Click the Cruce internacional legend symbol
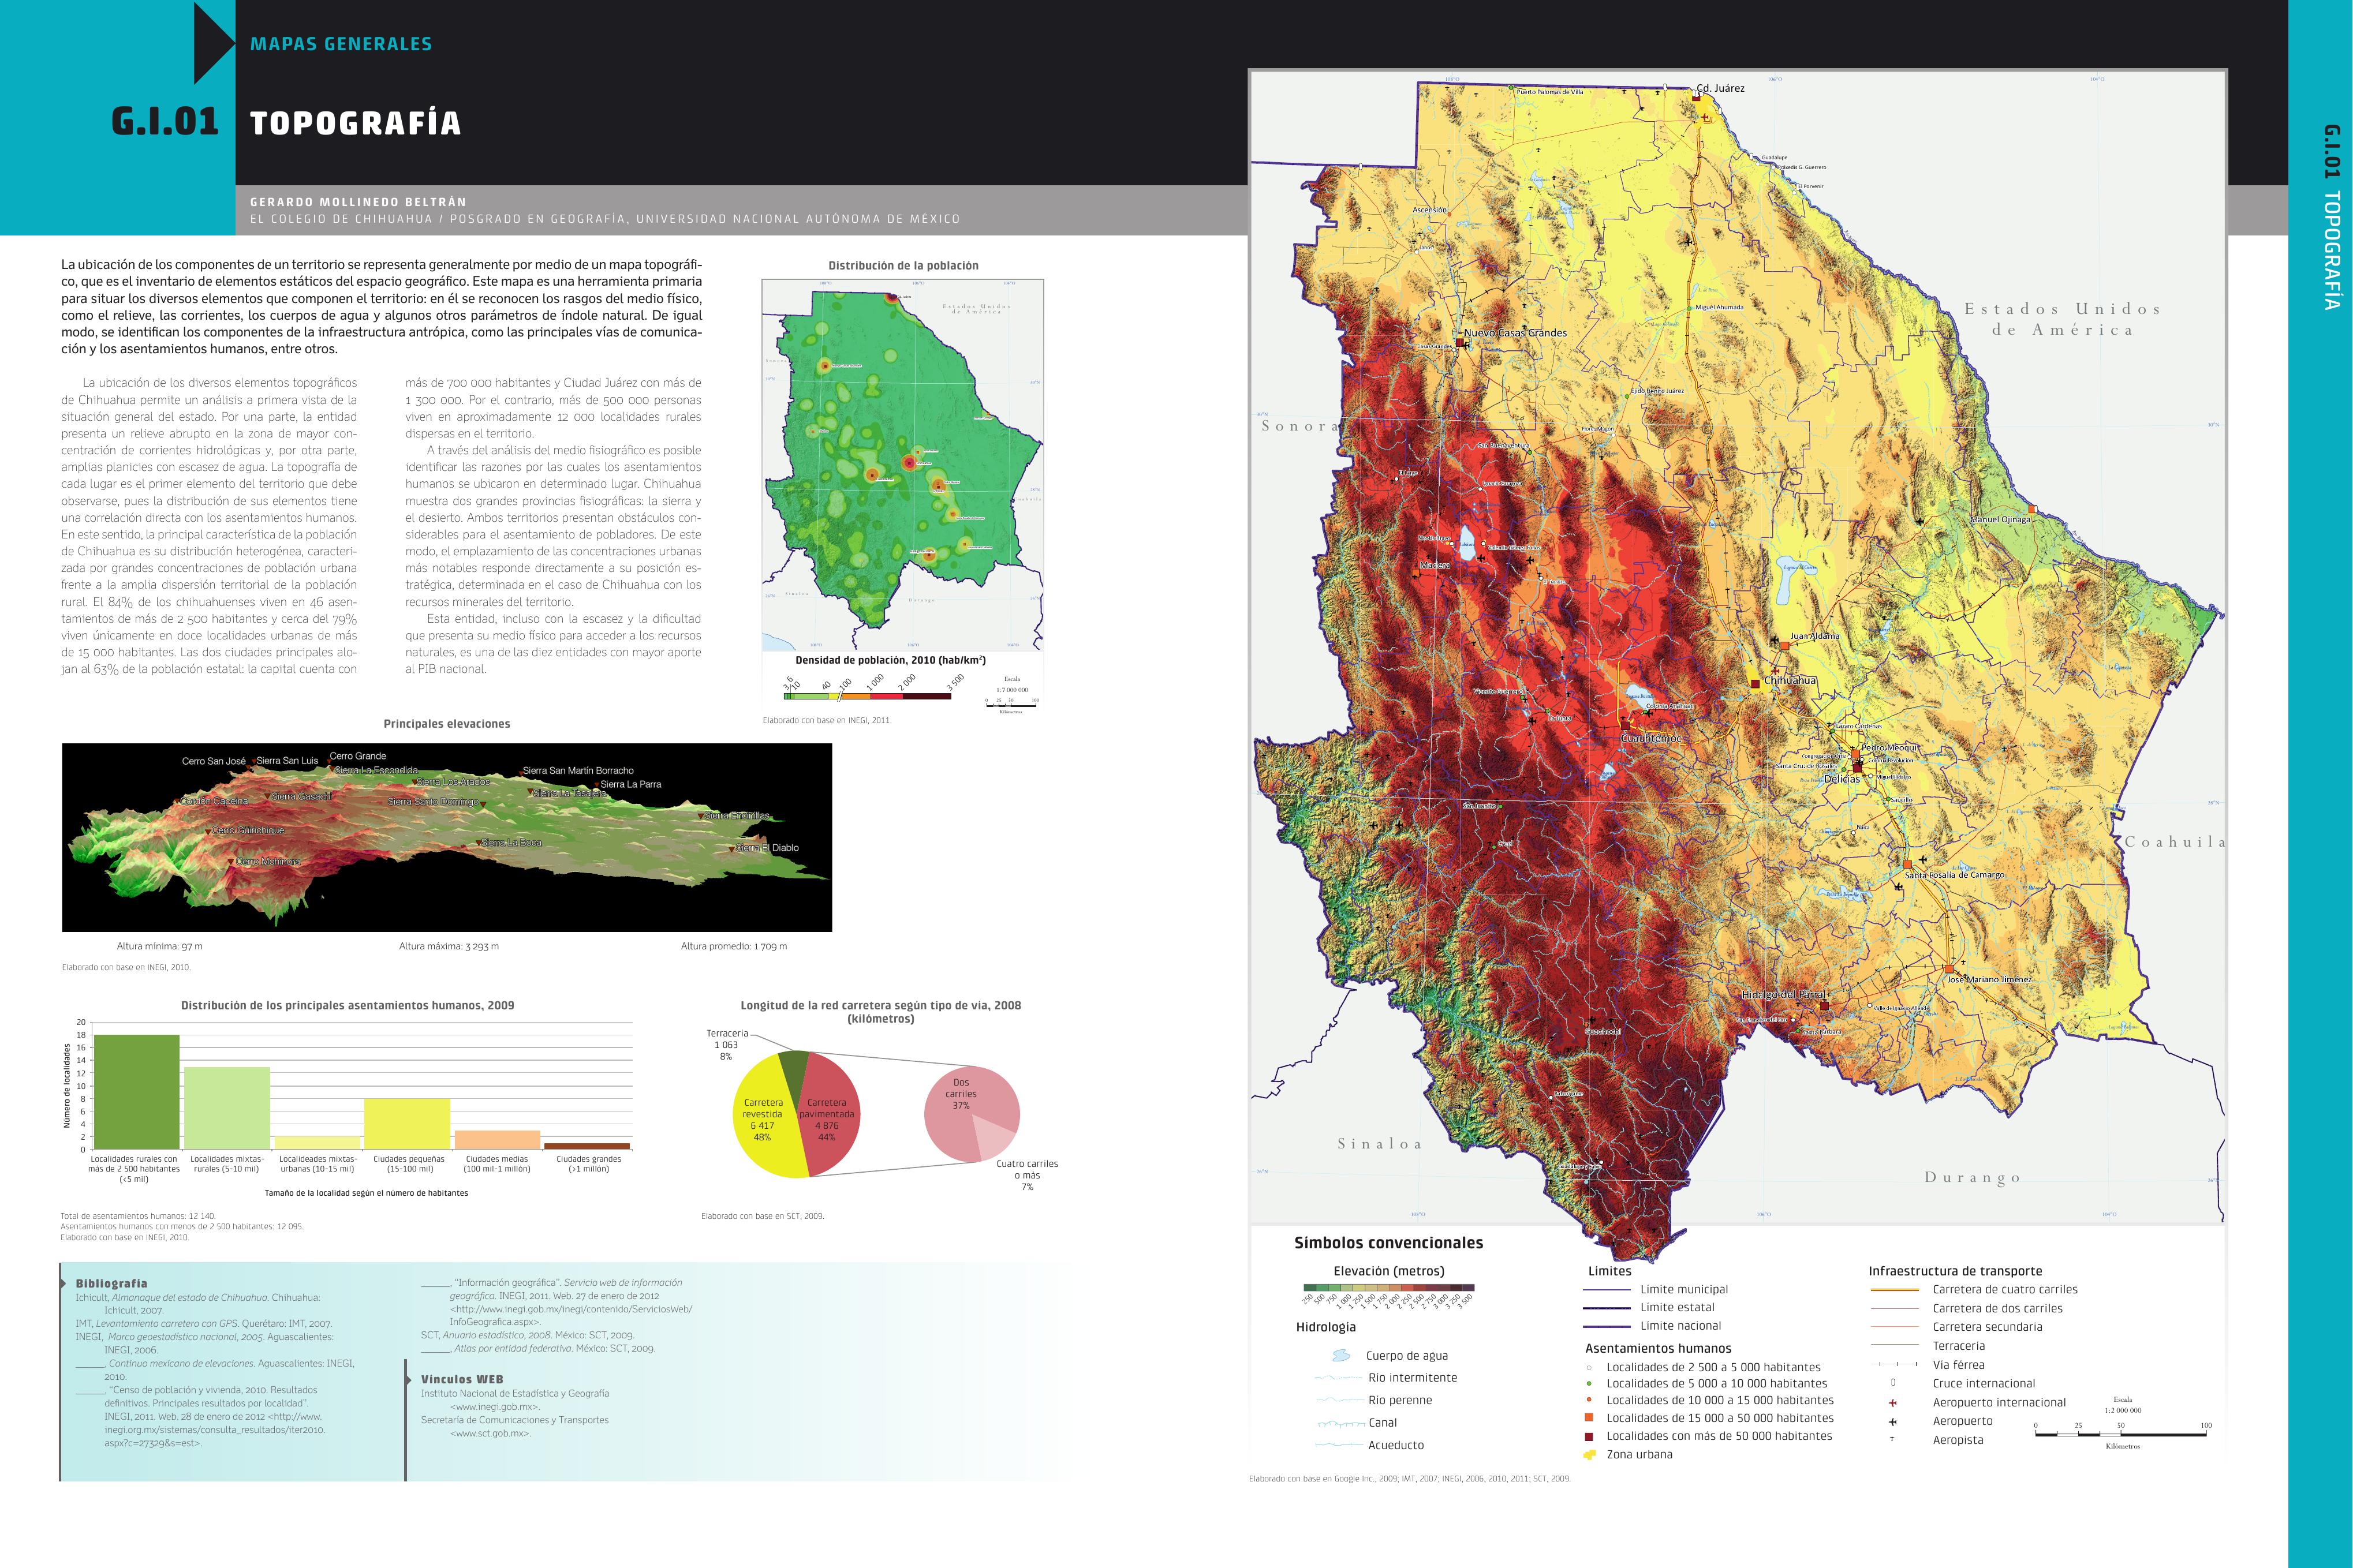The height and width of the screenshot is (1568, 2353). tap(1892, 1383)
